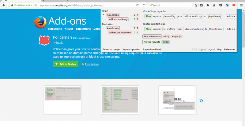This screenshot has width=245, height=126.
Task: Toggle Rejected requests filter label
Action: click(152, 37)
